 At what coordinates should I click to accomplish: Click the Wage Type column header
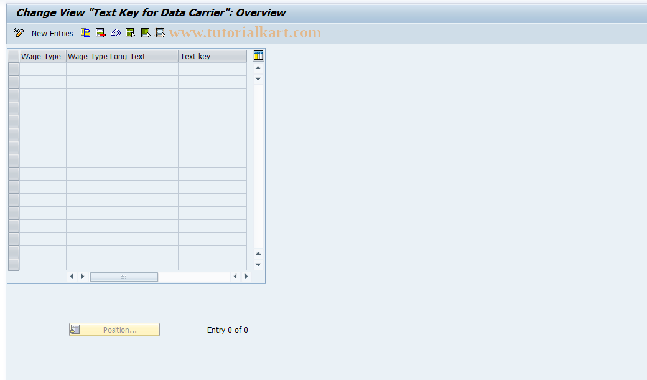(42, 57)
